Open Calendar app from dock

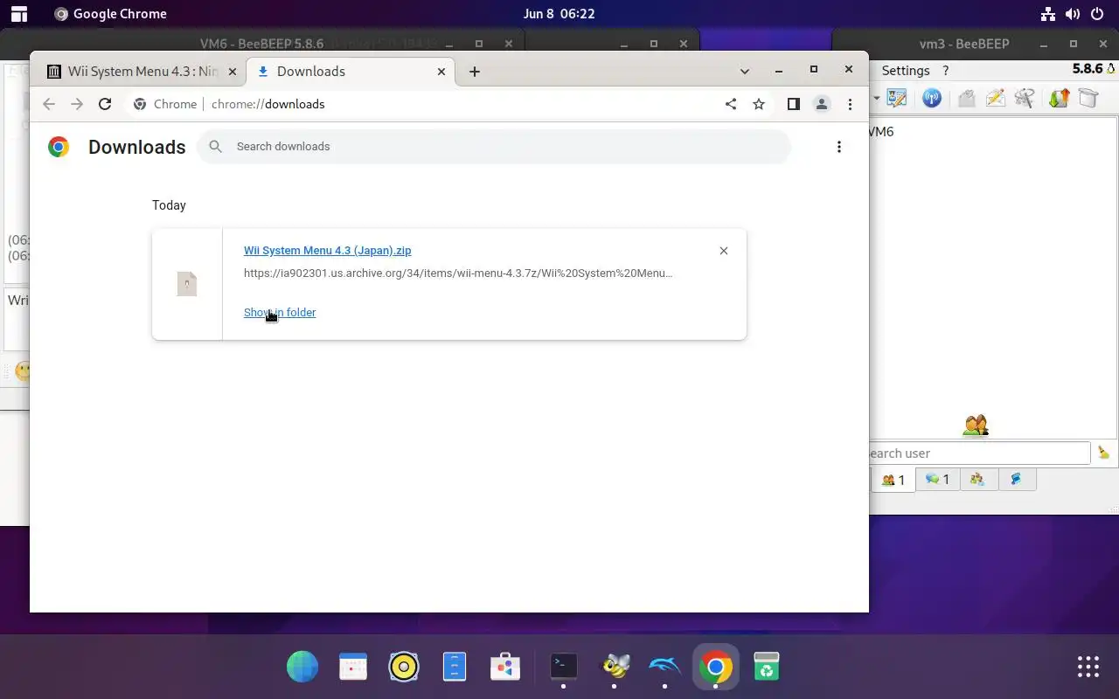(x=353, y=667)
